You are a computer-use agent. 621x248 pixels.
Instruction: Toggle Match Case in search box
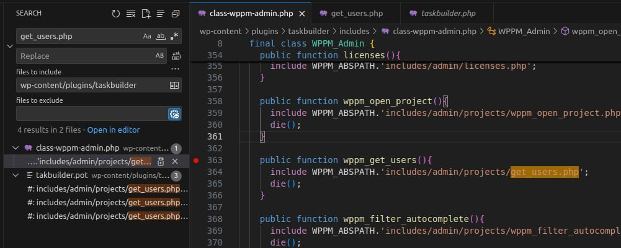(147, 37)
